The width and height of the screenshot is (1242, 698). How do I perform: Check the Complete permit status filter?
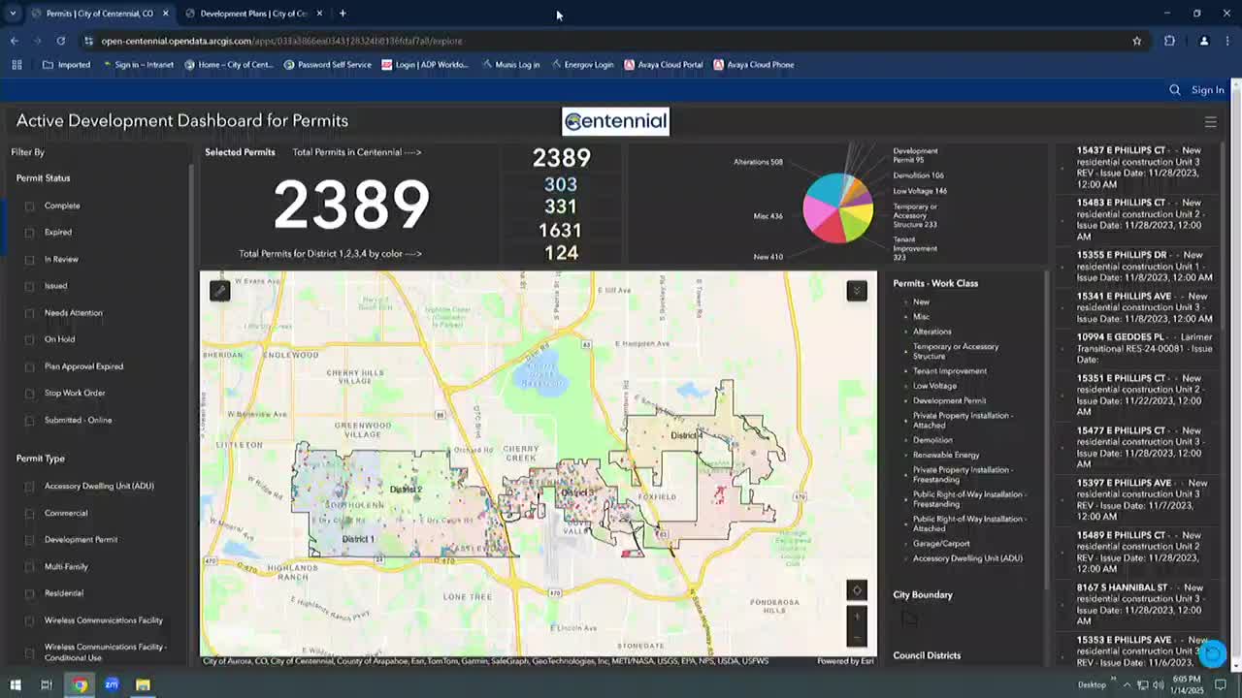(30, 206)
